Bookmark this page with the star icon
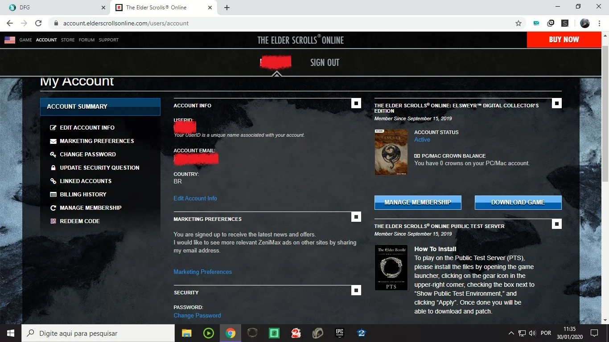This screenshot has width=609, height=342. pos(518,23)
